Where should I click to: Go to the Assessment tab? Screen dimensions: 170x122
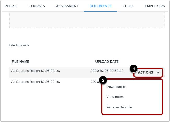point(67,6)
